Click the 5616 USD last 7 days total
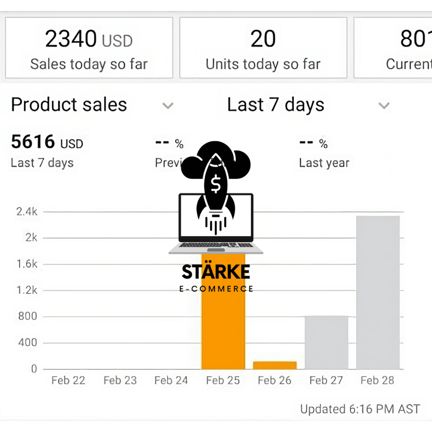This screenshot has height=432, width=432. point(47,142)
